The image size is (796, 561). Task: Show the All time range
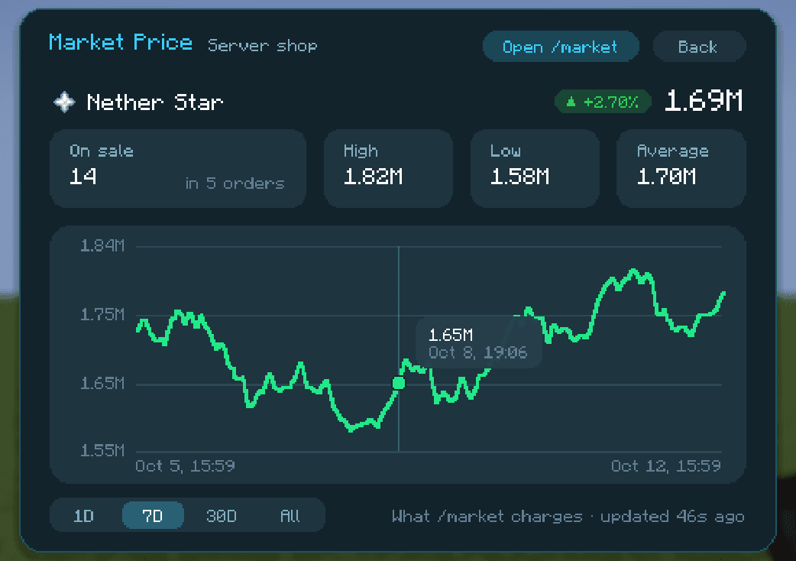[290, 516]
